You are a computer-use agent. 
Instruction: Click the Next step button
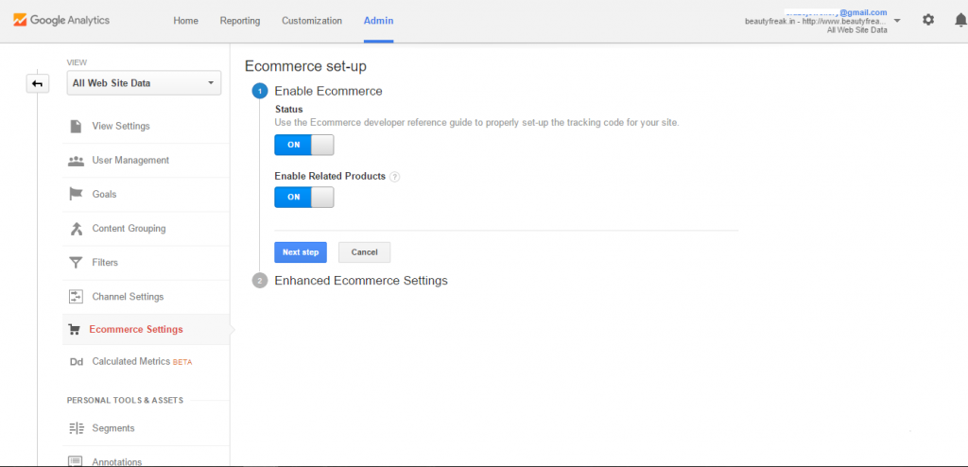(301, 252)
